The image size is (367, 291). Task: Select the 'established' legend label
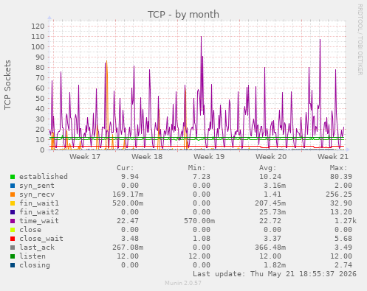pos(44,177)
